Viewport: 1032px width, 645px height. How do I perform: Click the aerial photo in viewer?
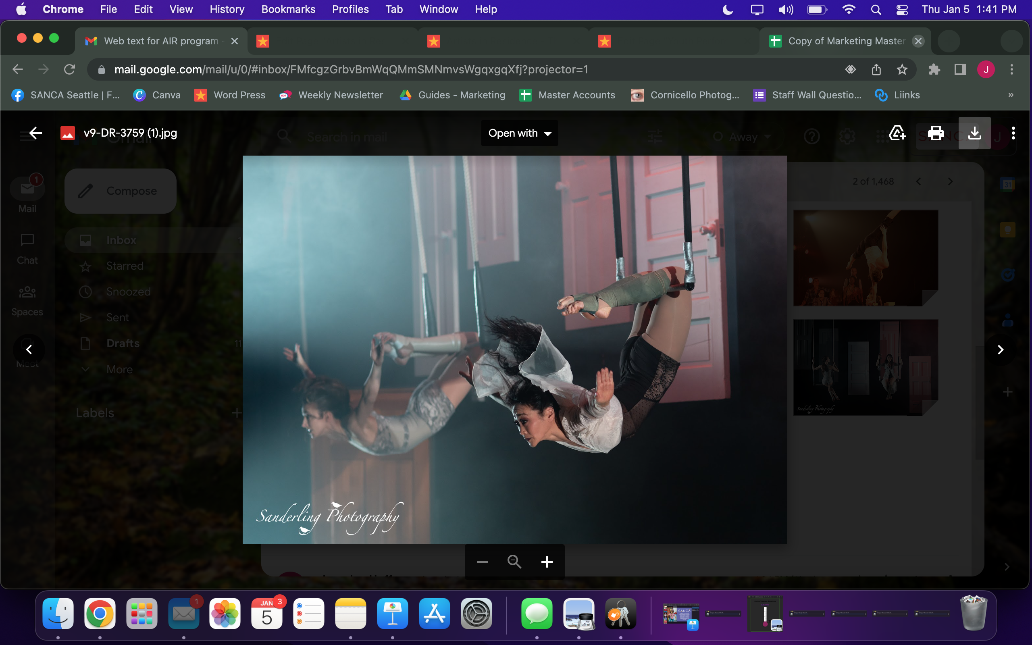514,350
